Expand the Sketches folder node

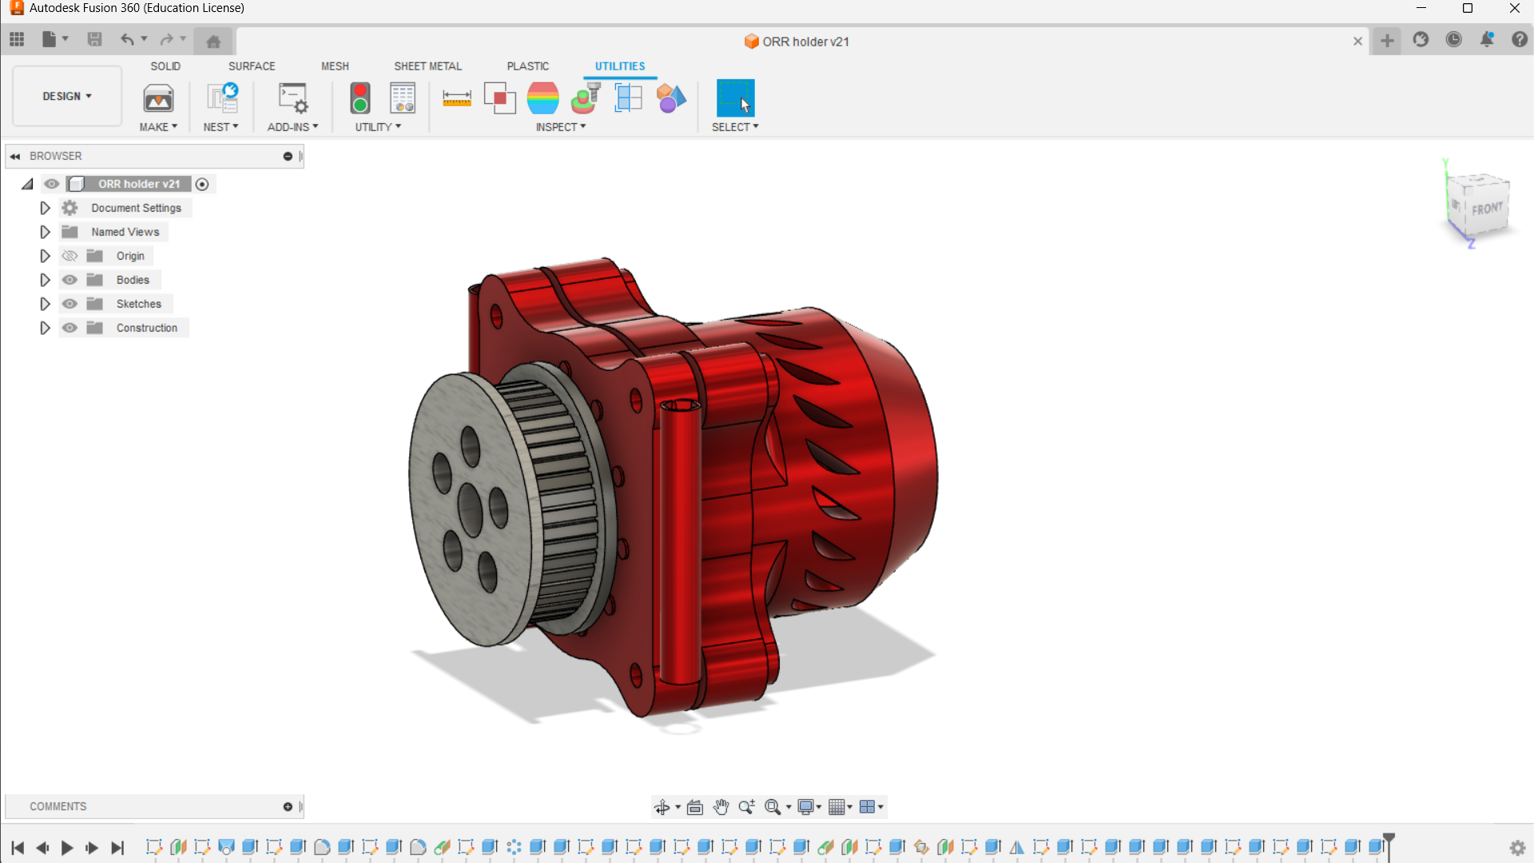click(x=45, y=304)
